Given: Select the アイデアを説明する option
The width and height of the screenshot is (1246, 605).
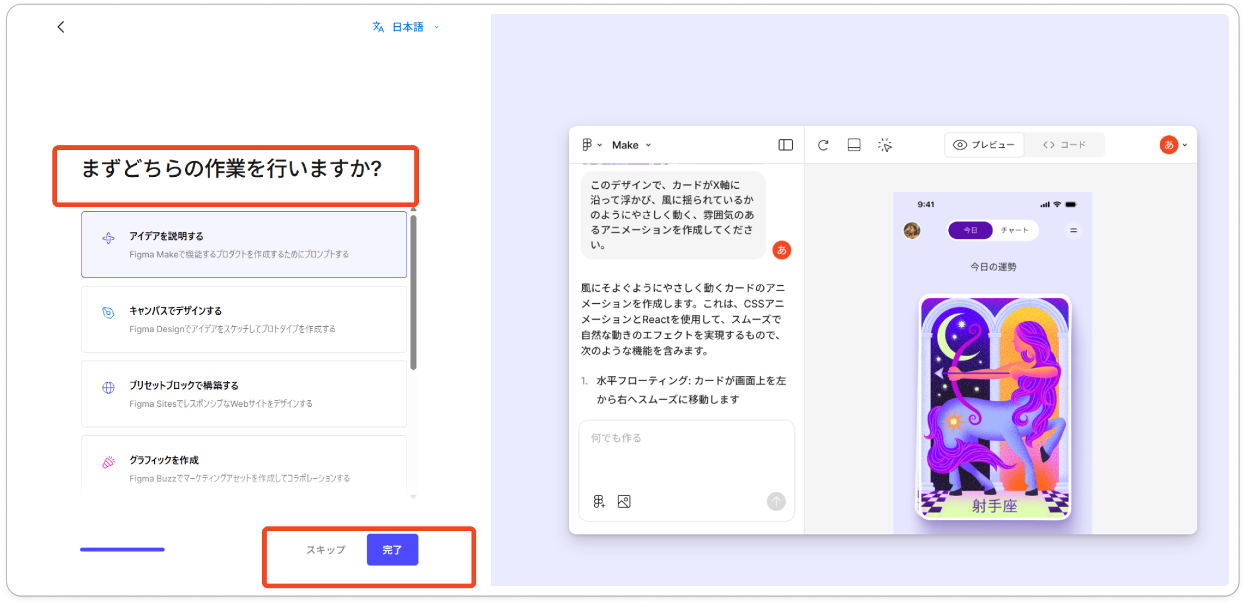Looking at the screenshot, I should point(244,245).
